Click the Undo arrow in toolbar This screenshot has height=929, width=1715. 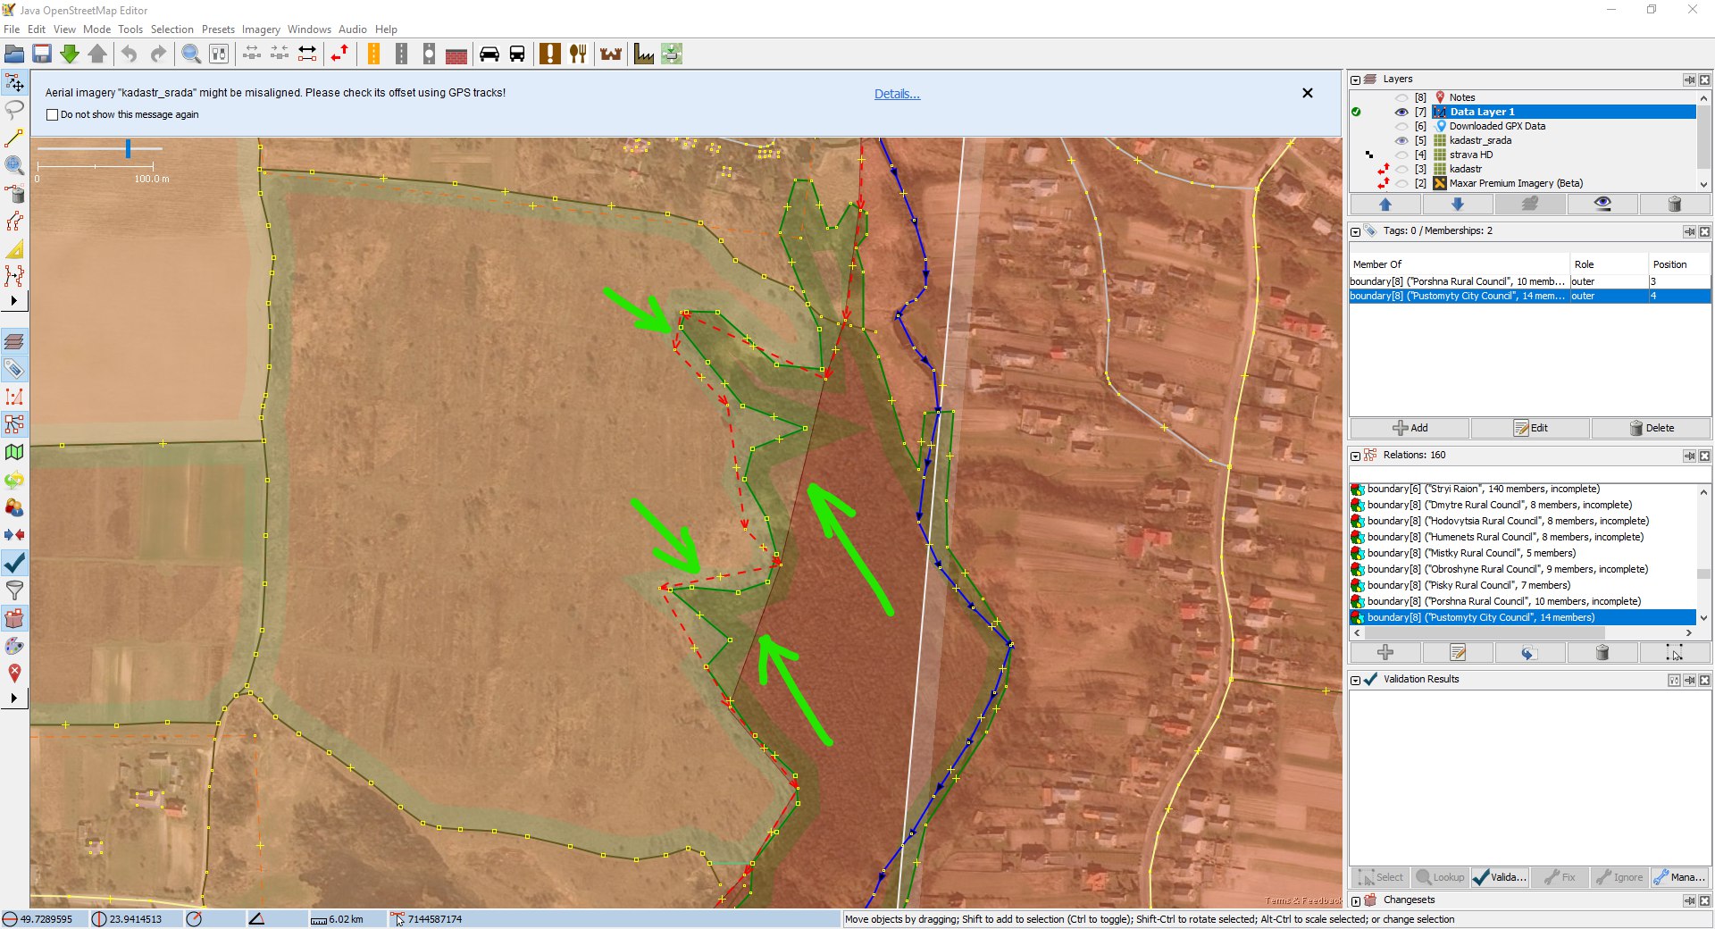[130, 54]
